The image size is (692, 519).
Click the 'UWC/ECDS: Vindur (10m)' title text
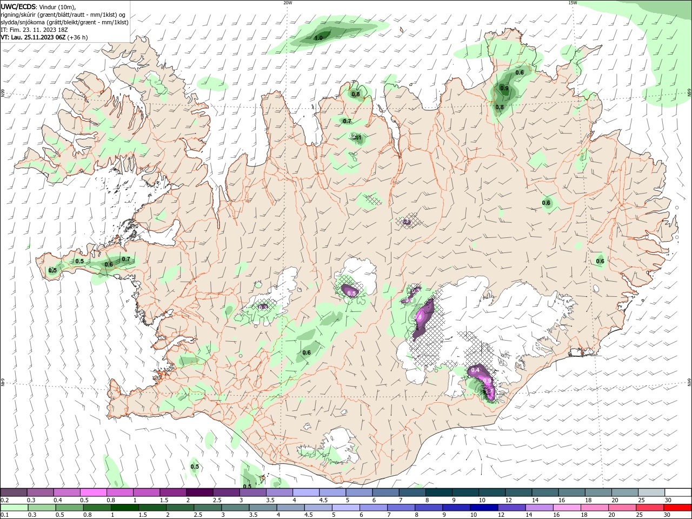38,6
